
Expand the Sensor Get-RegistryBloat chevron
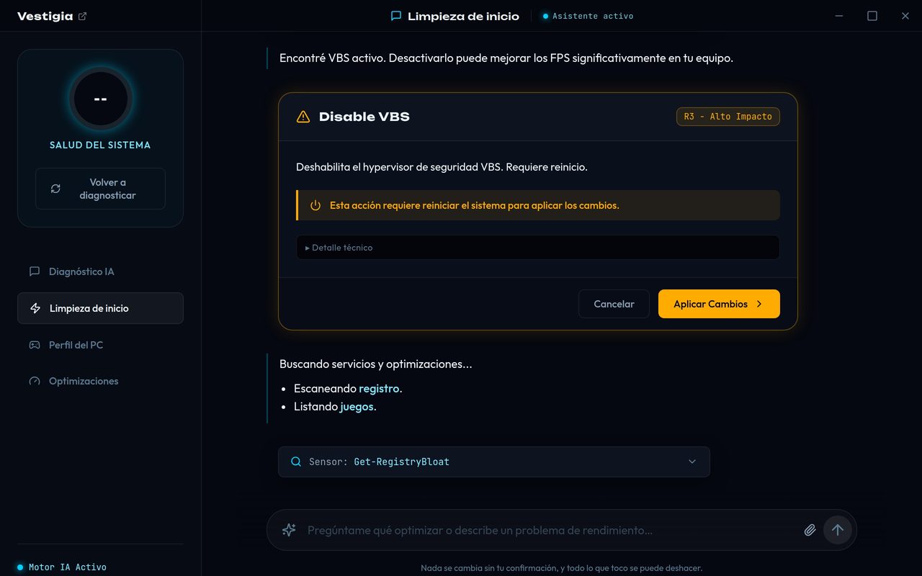click(692, 462)
